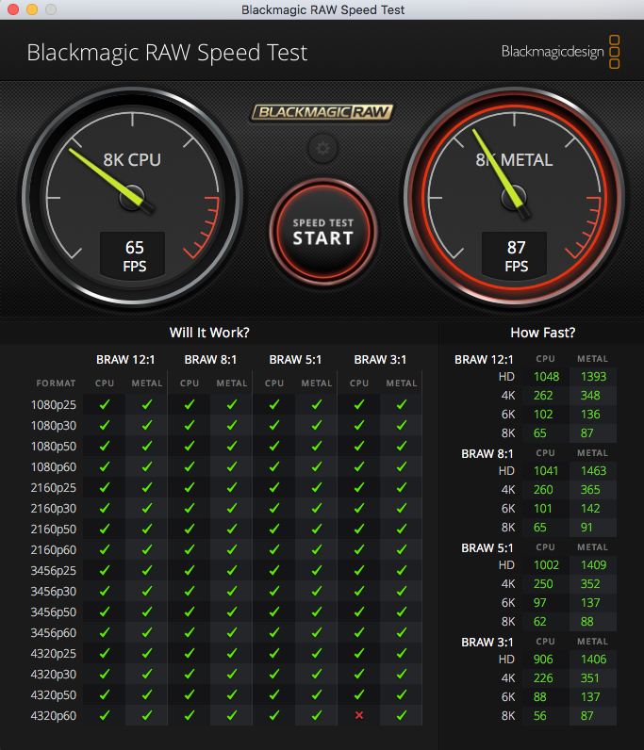Click the 65 FPS CPU readout
The width and height of the screenshot is (644, 750).
[134, 256]
